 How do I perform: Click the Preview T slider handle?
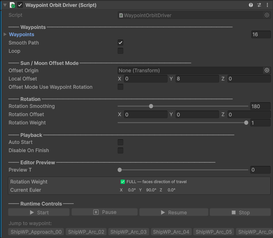(x=120, y=170)
